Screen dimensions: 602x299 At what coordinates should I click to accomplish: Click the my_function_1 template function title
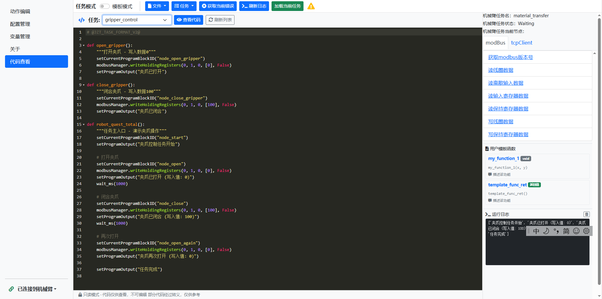504,158
